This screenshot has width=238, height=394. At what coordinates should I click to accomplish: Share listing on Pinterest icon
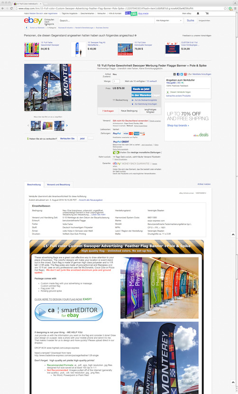185,74
